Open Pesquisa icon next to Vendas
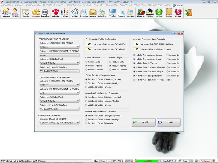The width and height of the screenshot is (218, 163). tap(121, 12)
